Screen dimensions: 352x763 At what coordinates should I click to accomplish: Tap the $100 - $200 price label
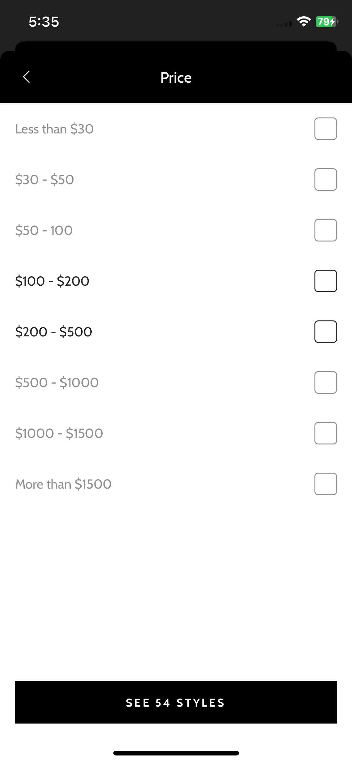[x=52, y=281]
